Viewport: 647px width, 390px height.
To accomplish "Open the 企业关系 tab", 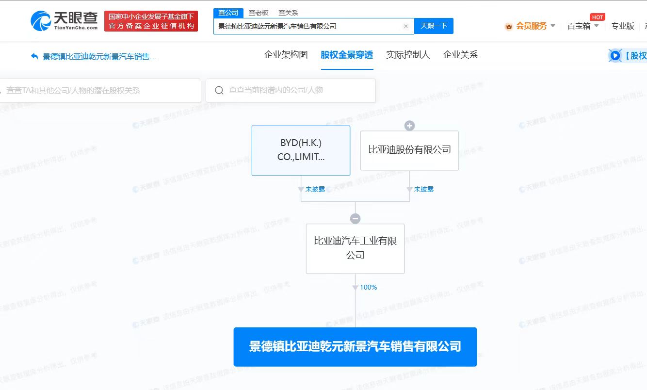I will pos(460,55).
